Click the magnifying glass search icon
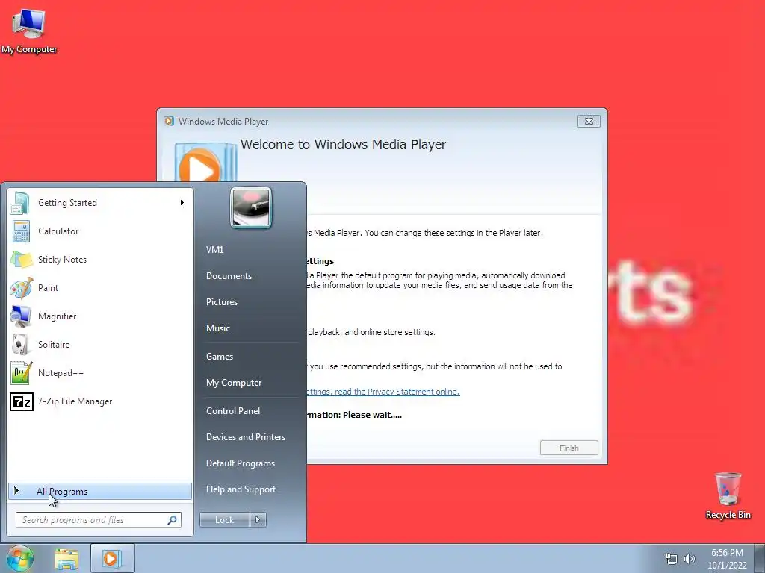Image resolution: width=765 pixels, height=573 pixels. [172, 520]
